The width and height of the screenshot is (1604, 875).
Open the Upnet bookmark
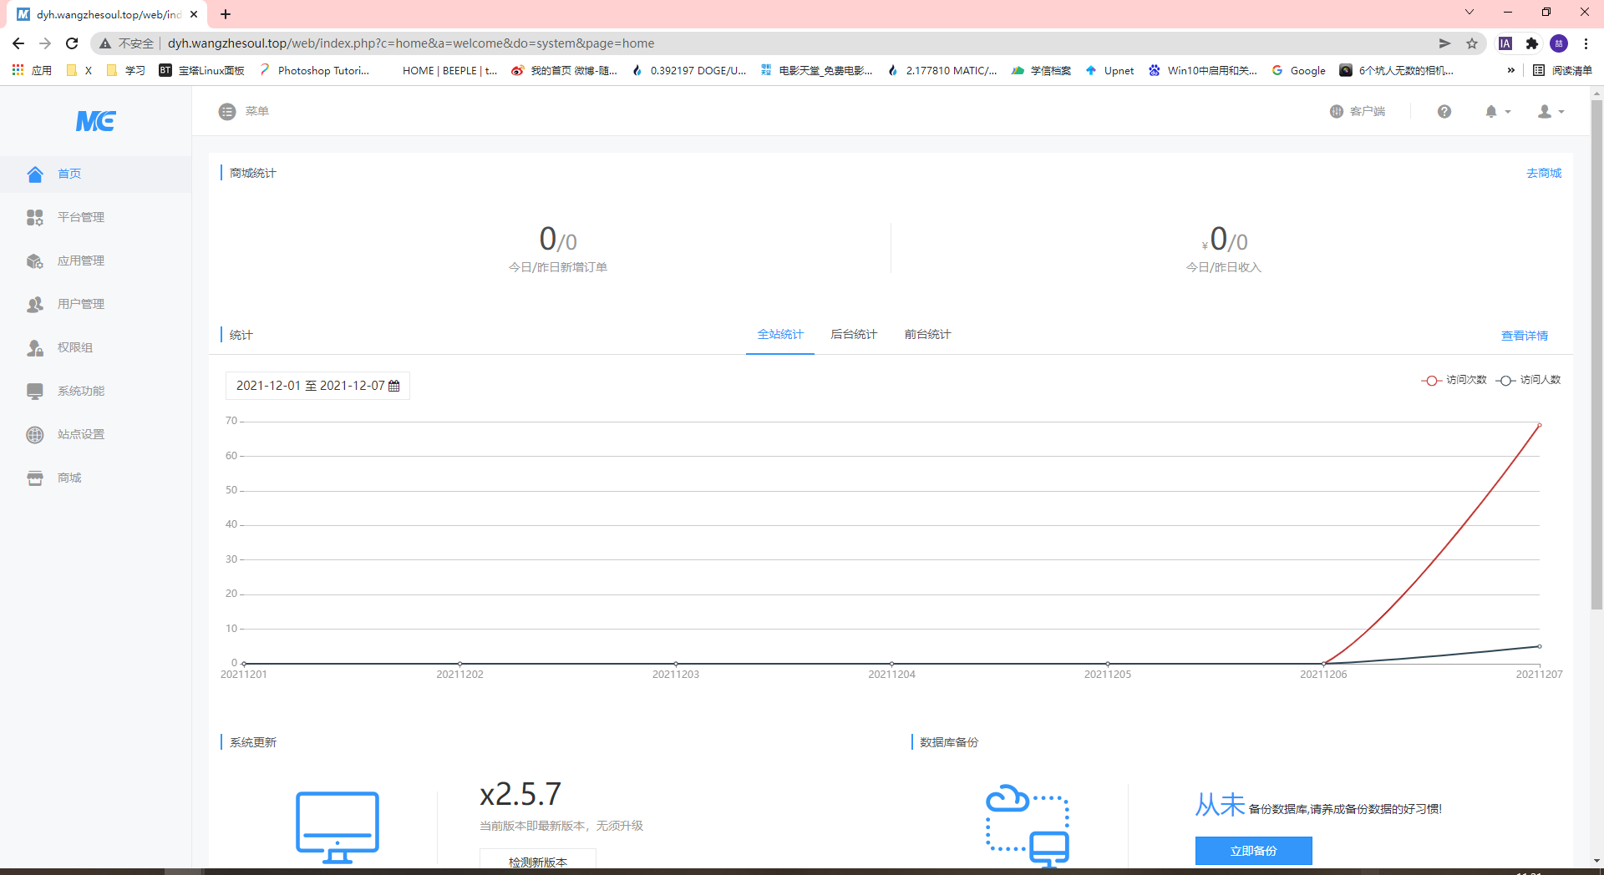coord(1109,71)
